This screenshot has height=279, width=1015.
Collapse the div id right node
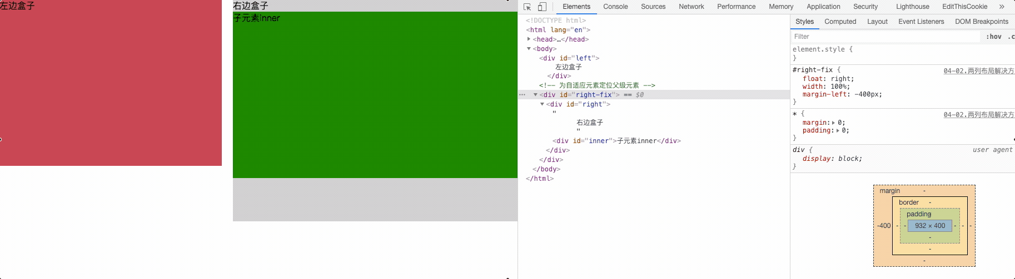542,104
